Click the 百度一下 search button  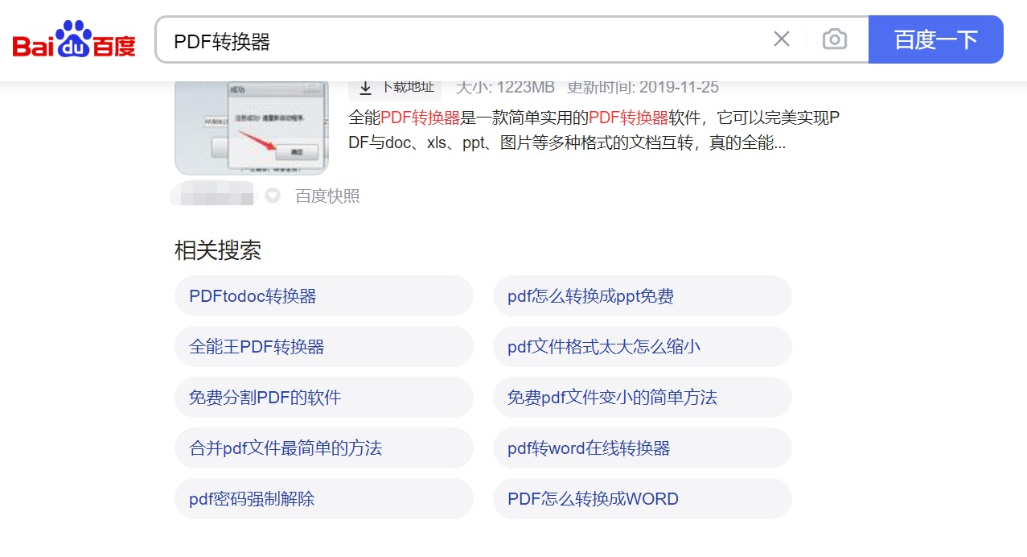(936, 39)
